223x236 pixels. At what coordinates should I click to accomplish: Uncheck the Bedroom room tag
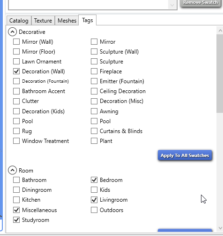(94, 180)
